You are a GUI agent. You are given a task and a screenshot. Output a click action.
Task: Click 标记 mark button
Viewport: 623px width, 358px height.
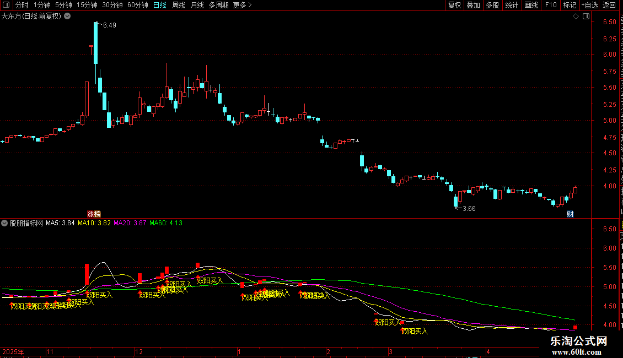[x=570, y=5]
